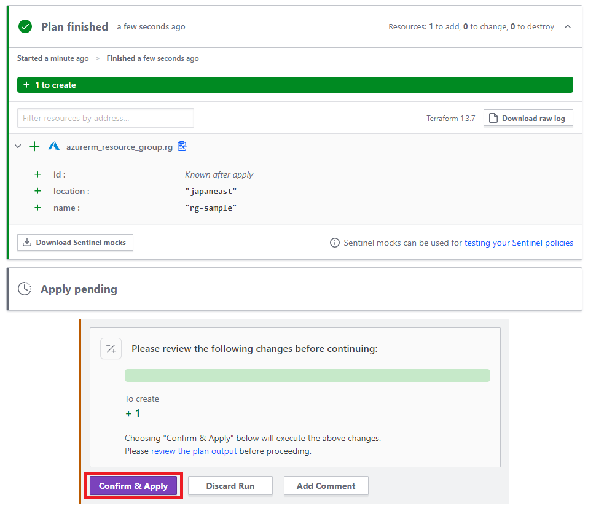596x519 pixels.
Task: Click the plus icon in 1 to create bar
Action: pos(26,85)
